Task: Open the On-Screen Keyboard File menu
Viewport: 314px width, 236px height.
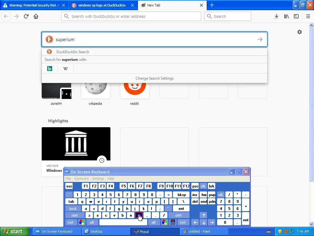Action: [x=68, y=179]
